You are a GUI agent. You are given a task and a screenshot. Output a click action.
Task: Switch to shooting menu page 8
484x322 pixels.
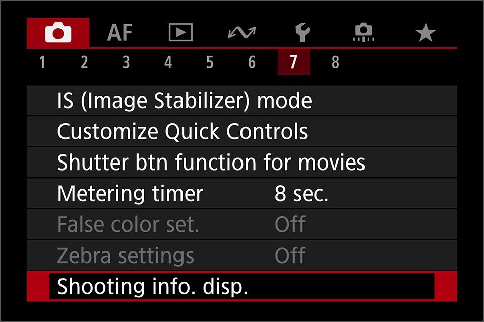tap(335, 62)
